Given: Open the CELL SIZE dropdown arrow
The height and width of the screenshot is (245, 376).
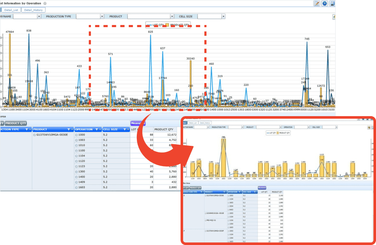Looking at the screenshot, I should (223, 16).
